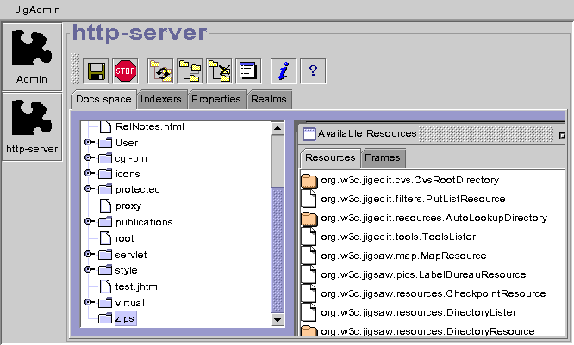Switch to the Indexers tab
574x345 pixels.
[x=161, y=99]
